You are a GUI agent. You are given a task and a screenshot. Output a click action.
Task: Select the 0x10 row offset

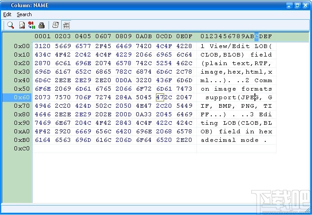[x=22, y=55]
